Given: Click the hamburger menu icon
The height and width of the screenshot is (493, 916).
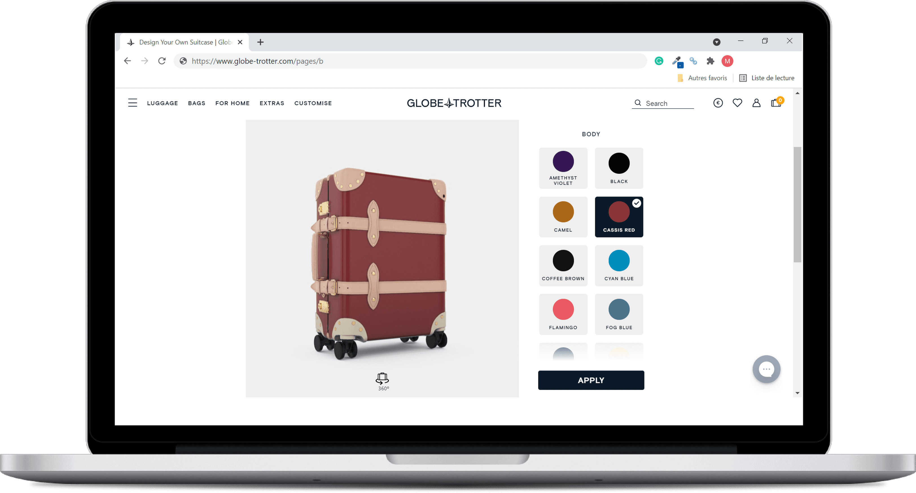Looking at the screenshot, I should coord(132,103).
